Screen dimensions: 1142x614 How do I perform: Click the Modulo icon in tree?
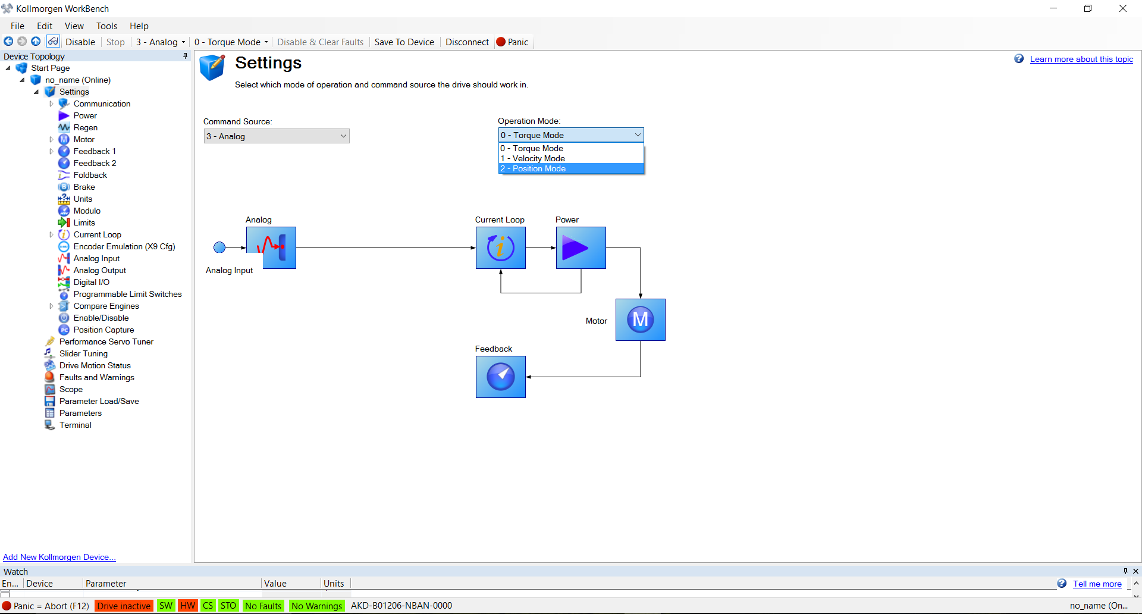coord(64,211)
